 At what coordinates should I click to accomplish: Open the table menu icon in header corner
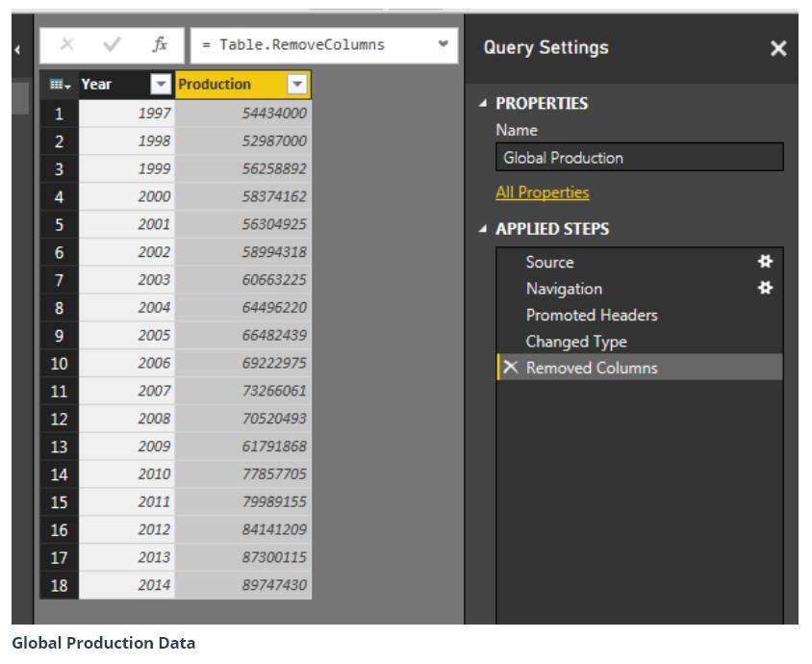coord(59,85)
